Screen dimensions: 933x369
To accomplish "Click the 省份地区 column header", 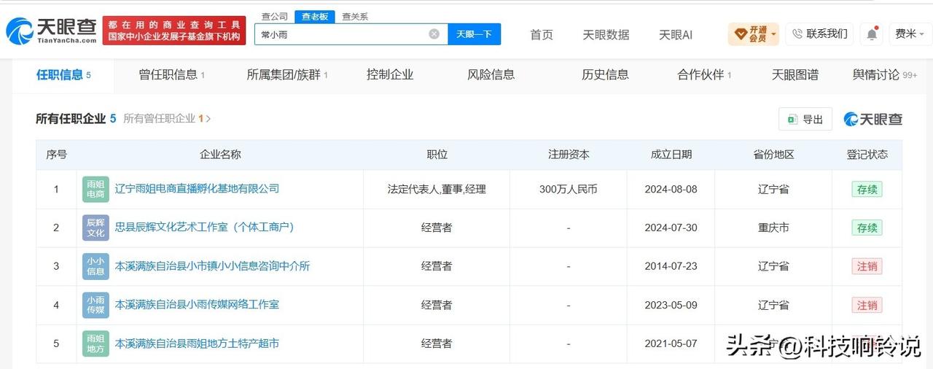I will click(773, 155).
